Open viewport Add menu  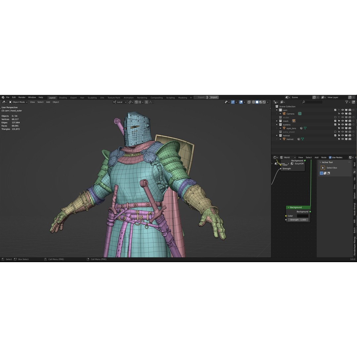[x=48, y=102]
